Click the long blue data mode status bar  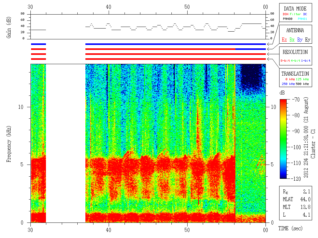click(175, 44)
